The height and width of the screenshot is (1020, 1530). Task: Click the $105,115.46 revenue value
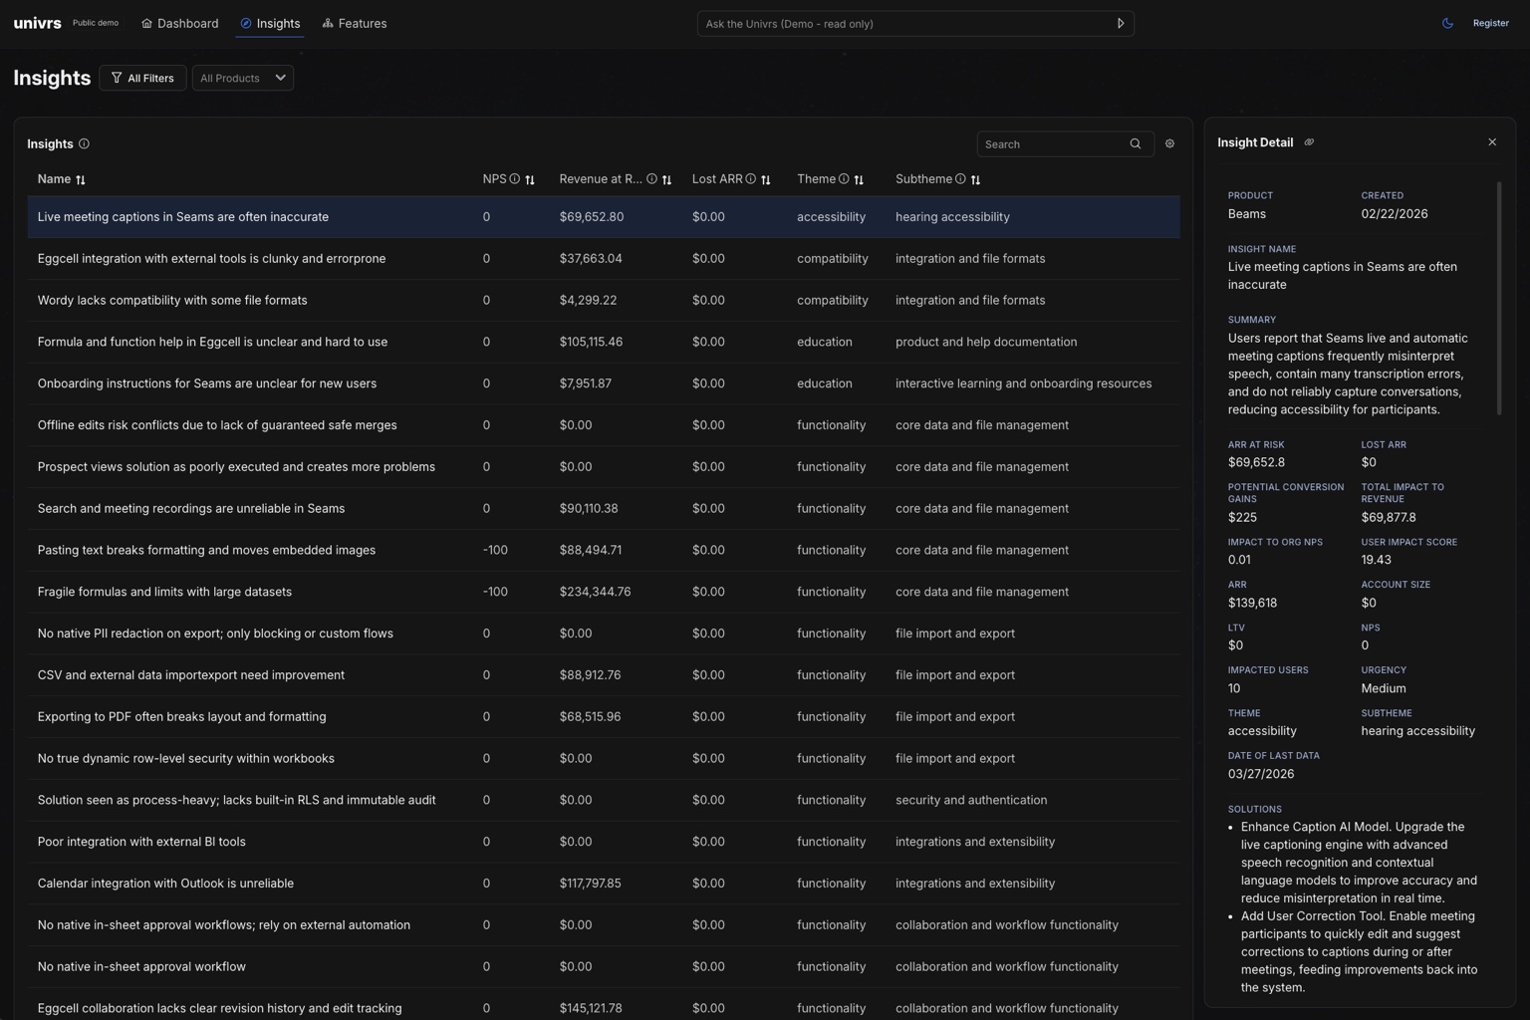pos(591,342)
